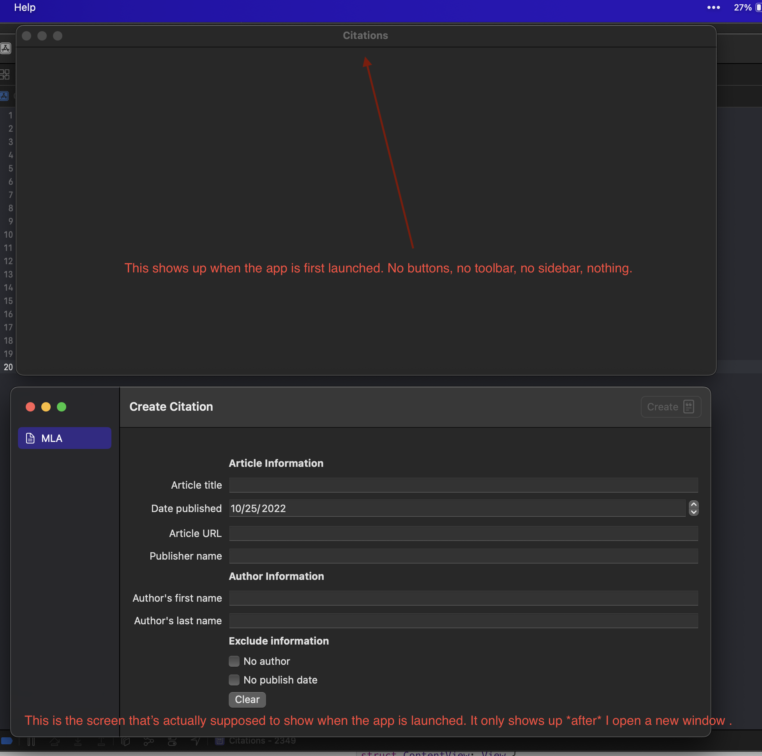Click the related items grid icon
The image size is (762, 756).
click(x=5, y=74)
